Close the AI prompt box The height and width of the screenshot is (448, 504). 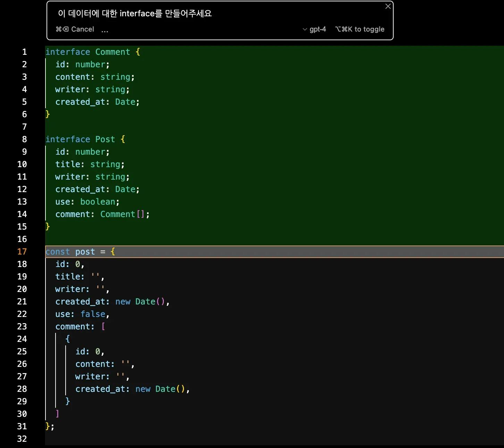coord(388,6)
